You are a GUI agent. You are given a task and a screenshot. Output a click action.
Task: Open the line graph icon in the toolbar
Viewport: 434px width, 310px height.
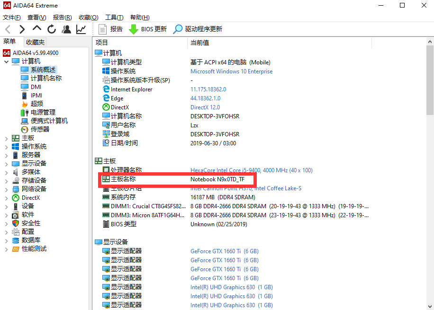pyautogui.click(x=81, y=29)
